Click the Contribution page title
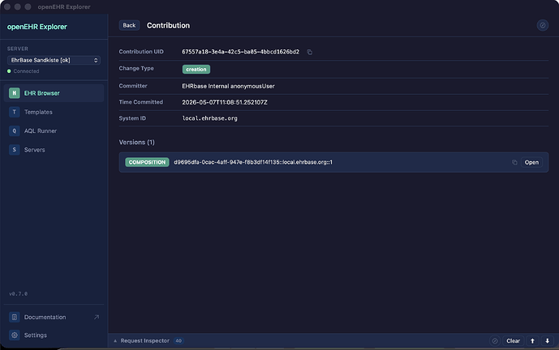Viewport: 559px width, 350px height. click(x=168, y=26)
